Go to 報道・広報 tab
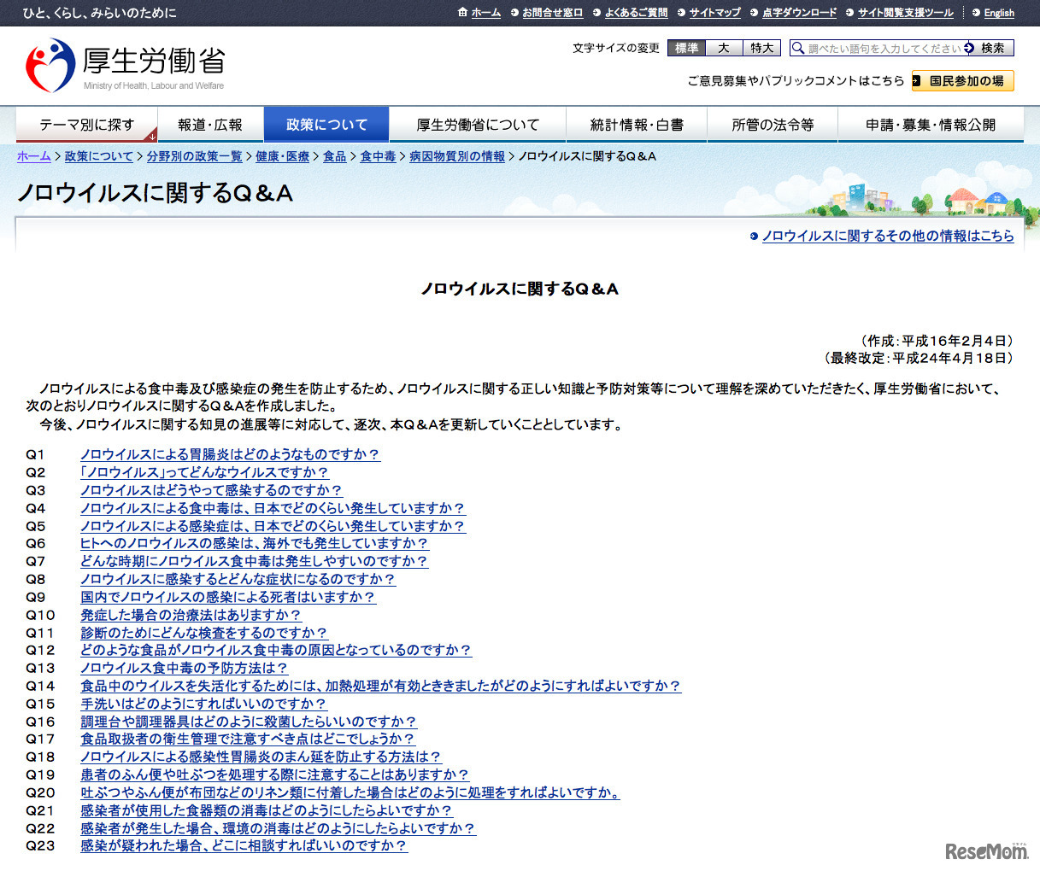Screen dimensions: 1040x871 (210, 125)
